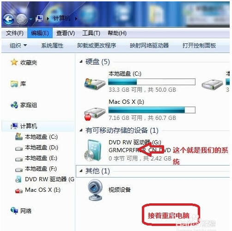Select the DVD RW drive (G:) disc icon

(x=93, y=150)
